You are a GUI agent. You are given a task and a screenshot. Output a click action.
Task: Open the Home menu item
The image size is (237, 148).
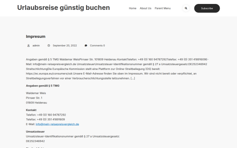(133, 8)
